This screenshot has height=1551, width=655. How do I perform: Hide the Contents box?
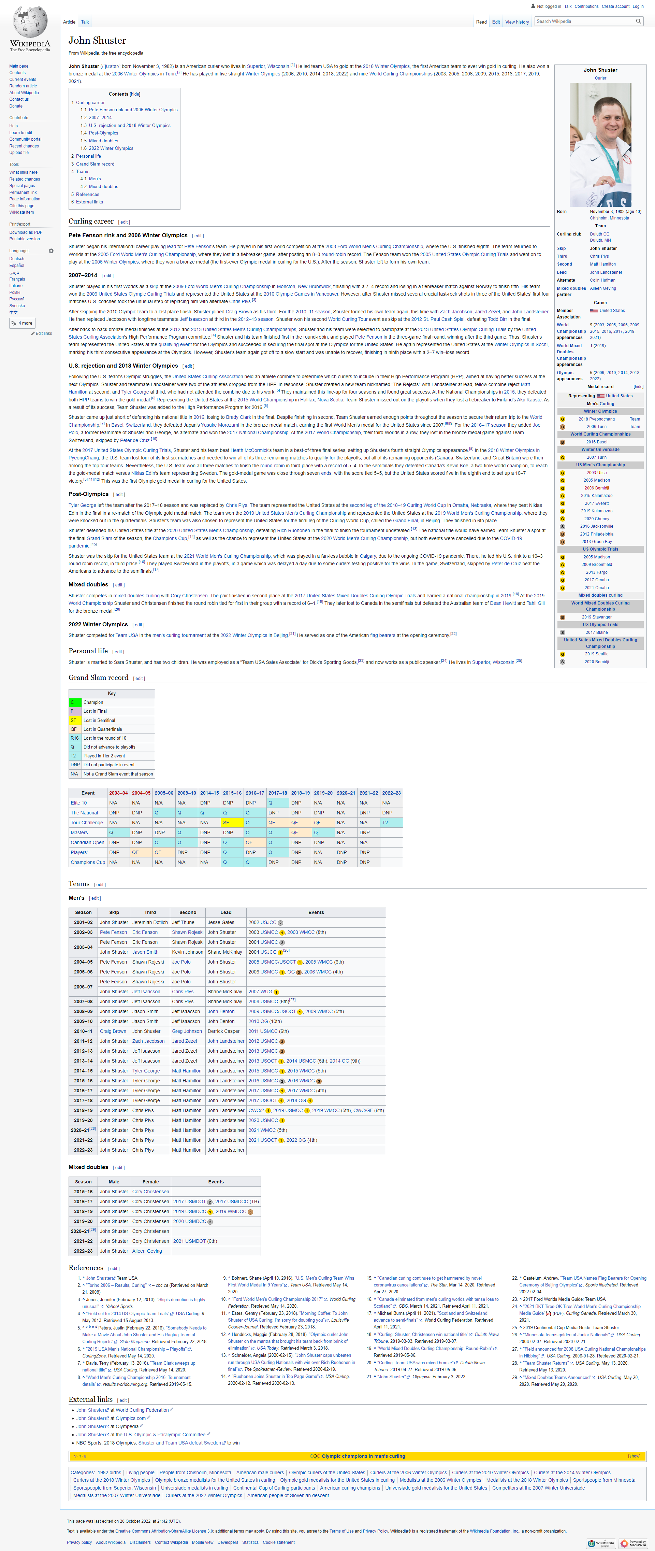click(135, 94)
